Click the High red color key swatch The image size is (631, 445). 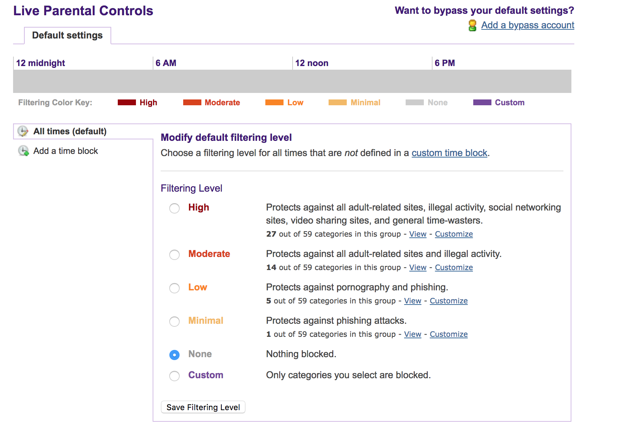click(127, 103)
